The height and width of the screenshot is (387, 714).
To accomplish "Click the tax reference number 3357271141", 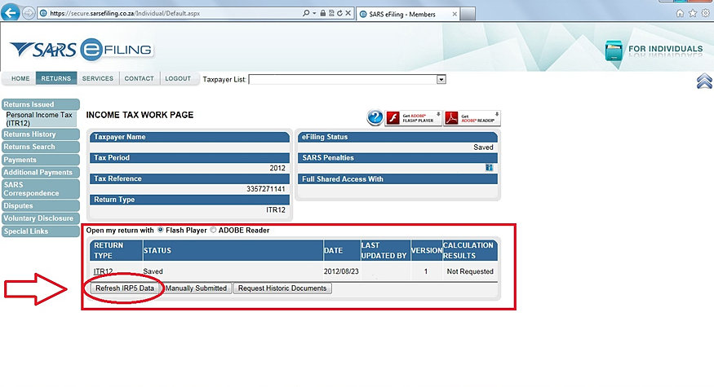I will tap(266, 189).
